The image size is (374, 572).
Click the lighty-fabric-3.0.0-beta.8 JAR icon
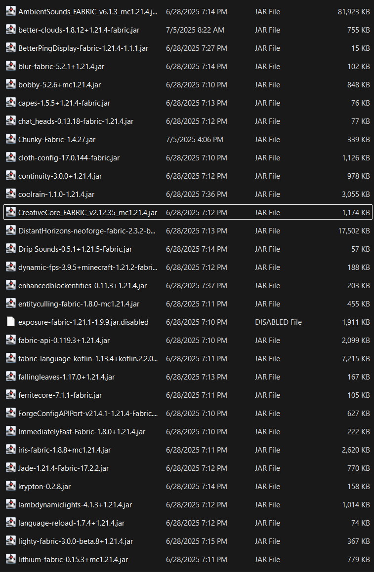point(11,540)
